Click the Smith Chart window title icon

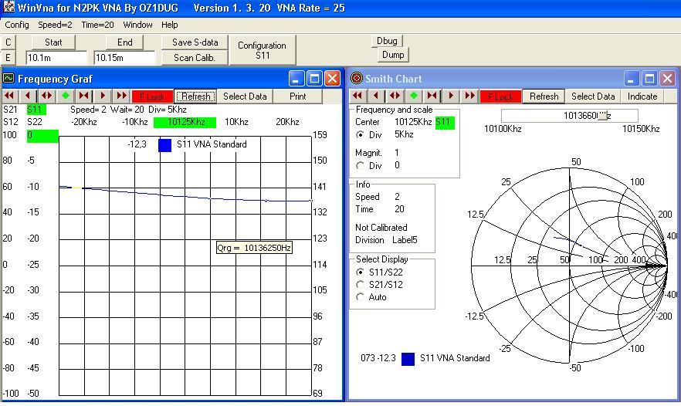(x=356, y=79)
